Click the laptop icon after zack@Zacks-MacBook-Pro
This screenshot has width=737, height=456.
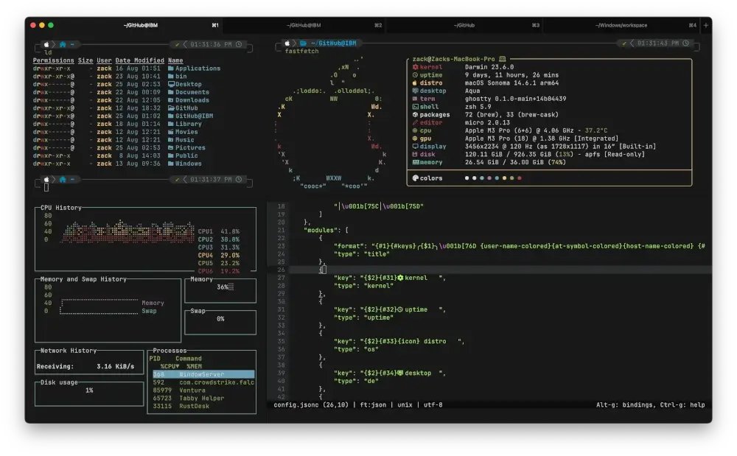click(x=500, y=58)
